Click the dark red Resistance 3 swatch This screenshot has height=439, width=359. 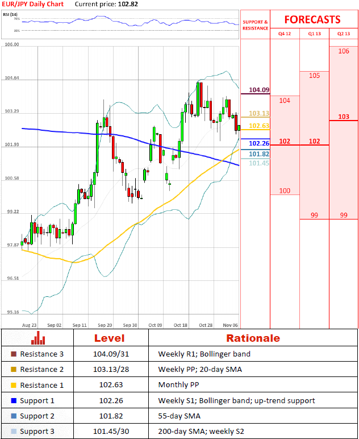pos(14,354)
